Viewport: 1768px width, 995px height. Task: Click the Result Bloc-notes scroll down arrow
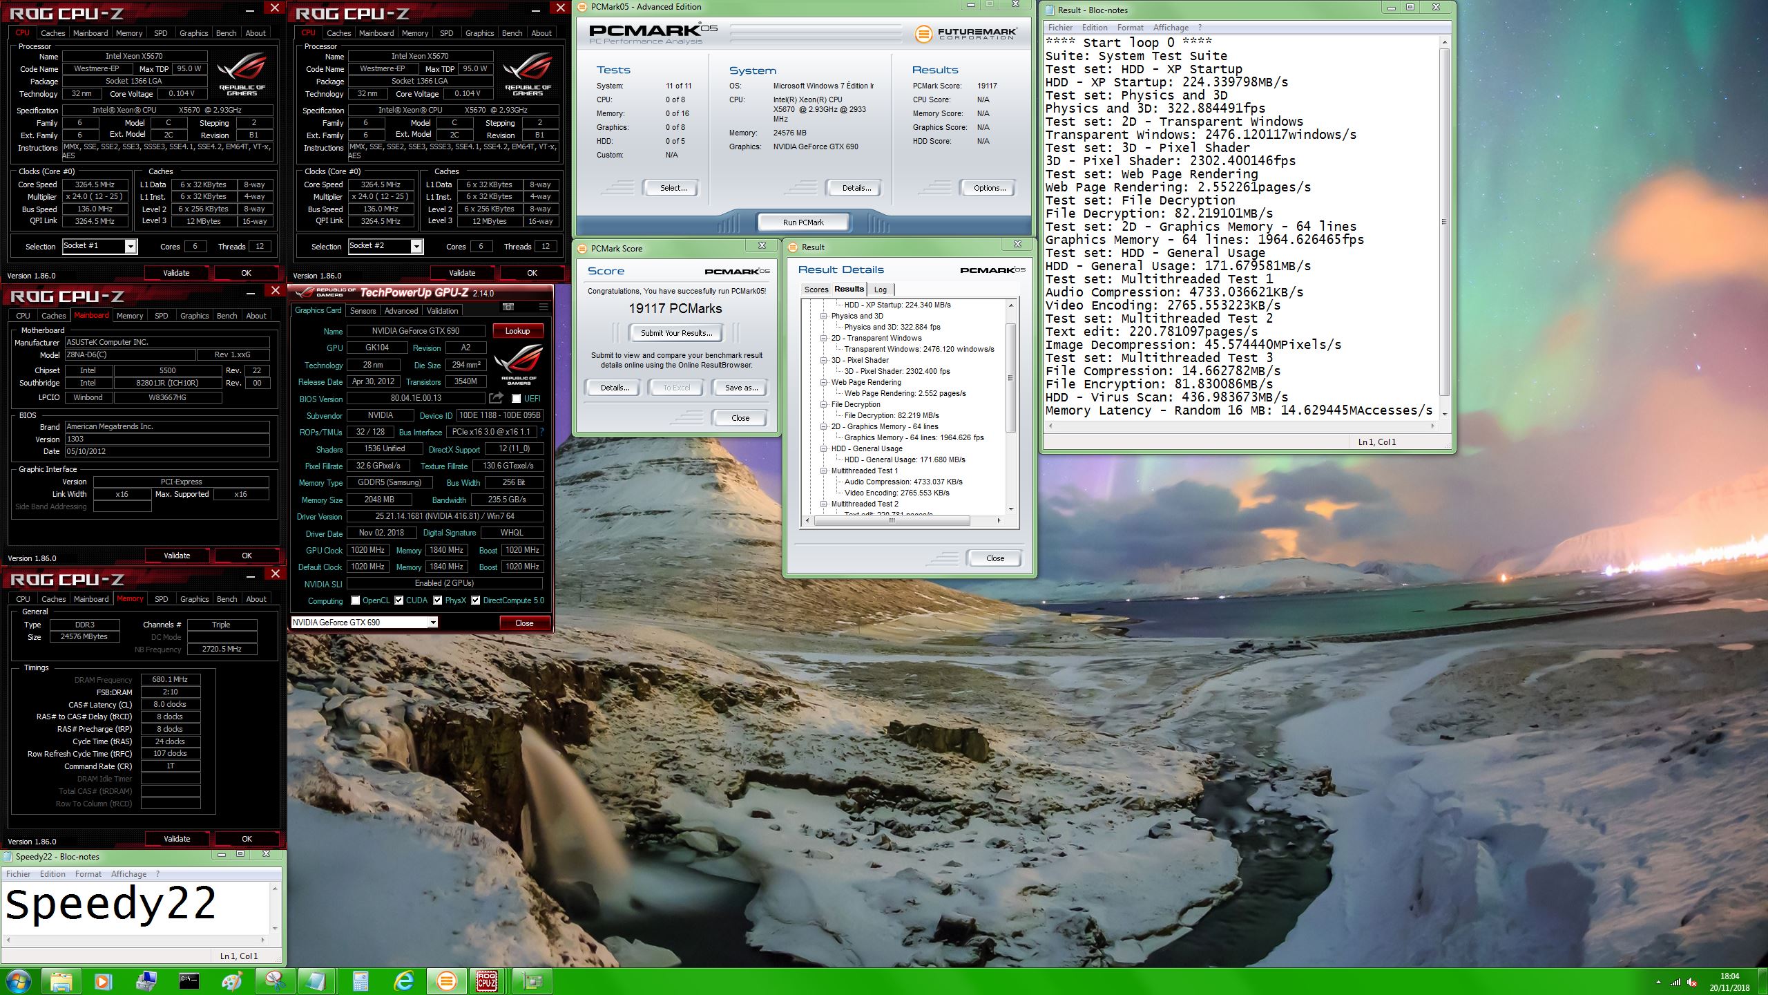(1443, 414)
